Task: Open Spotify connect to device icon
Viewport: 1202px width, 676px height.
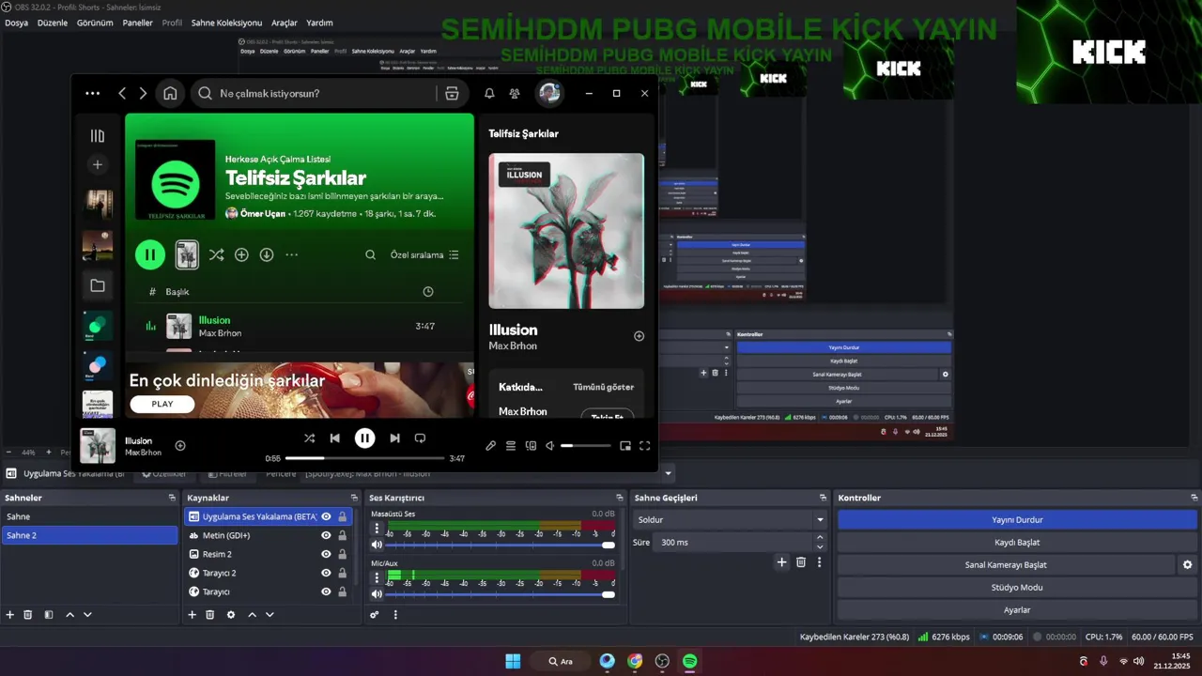Action: 531,446
